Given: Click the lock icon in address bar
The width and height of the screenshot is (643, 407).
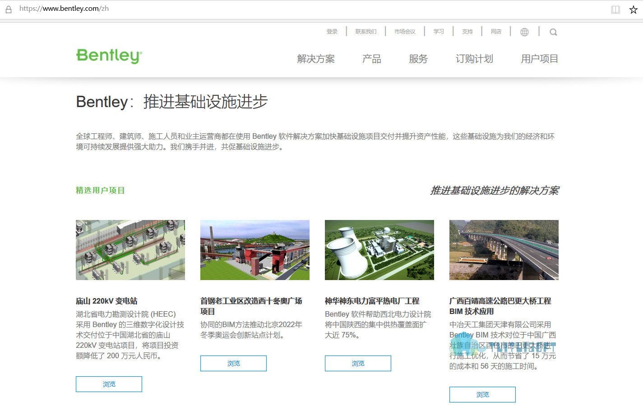Looking at the screenshot, I should coord(8,9).
